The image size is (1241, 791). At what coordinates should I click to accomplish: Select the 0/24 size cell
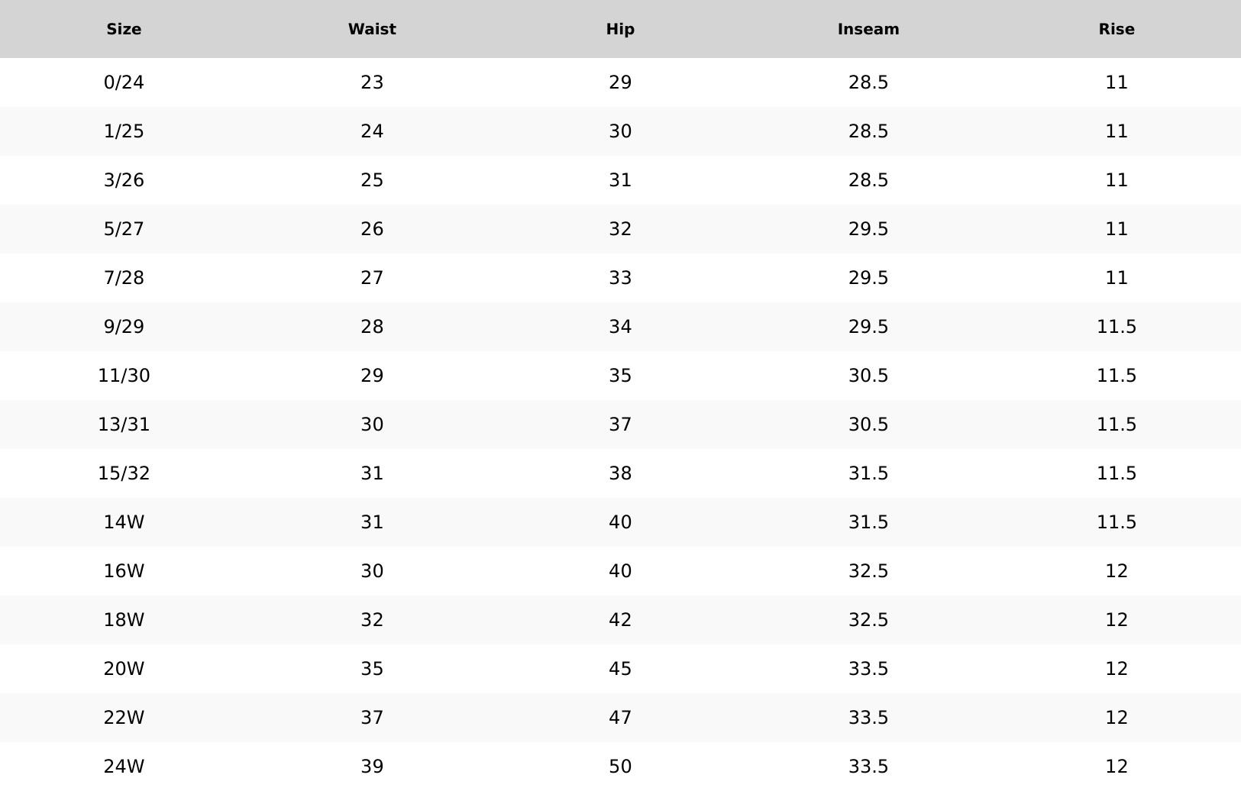click(x=124, y=82)
